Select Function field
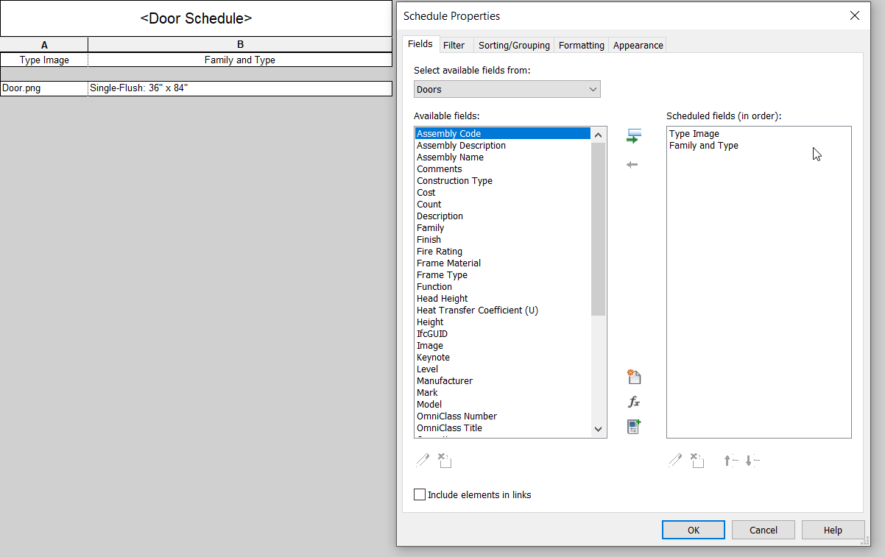Screen dimensions: 885x557 (x=503, y=287)
